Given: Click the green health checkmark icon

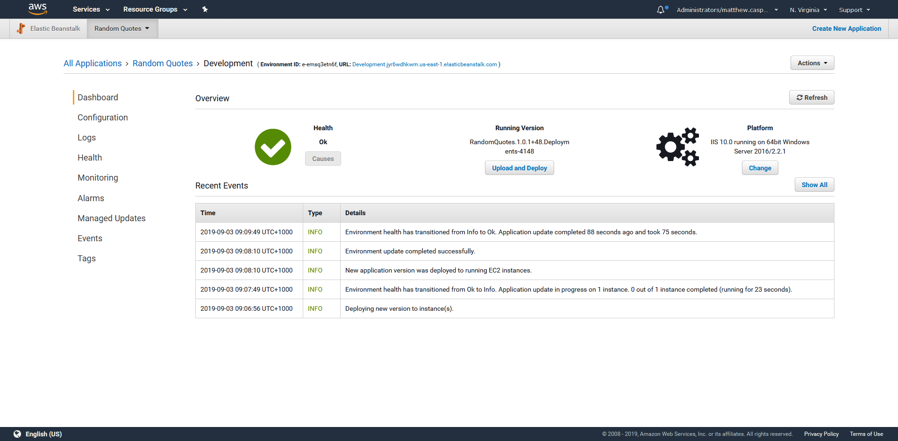Looking at the screenshot, I should pyautogui.click(x=273, y=147).
